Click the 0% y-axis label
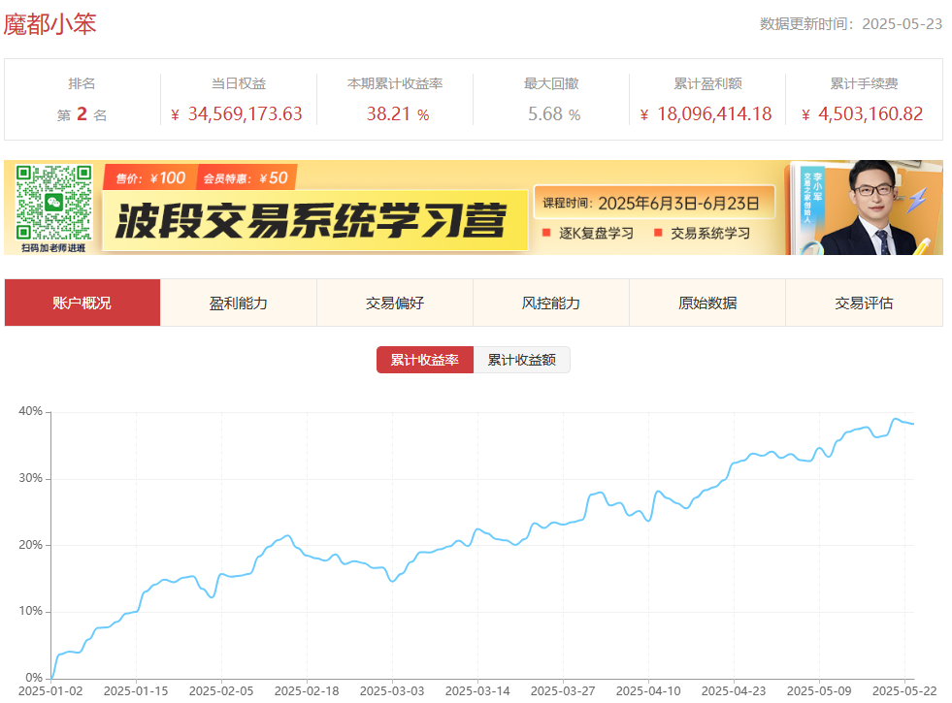 coord(34,678)
